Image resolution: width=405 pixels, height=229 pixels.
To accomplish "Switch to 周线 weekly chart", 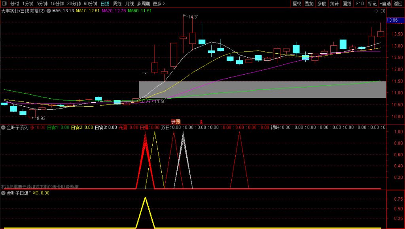I will click(117, 4).
